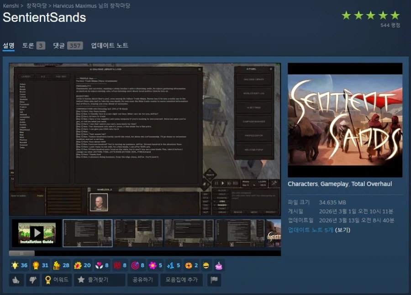Rate the mod with thumbs down

(x=33, y=280)
